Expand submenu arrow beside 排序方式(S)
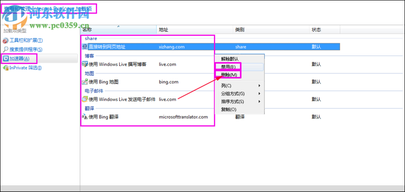Screen dimensions: 405x192 click(x=259, y=101)
